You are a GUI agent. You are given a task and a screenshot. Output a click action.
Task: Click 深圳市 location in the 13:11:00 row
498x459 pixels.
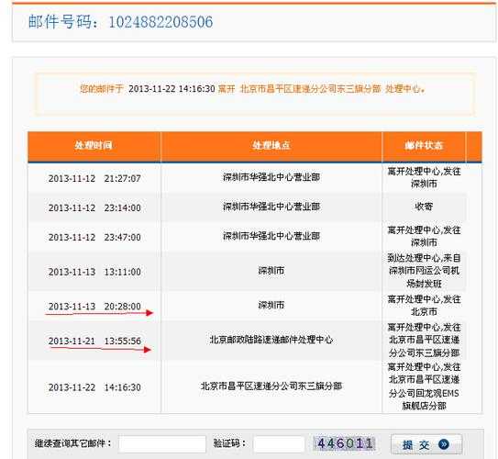(271, 271)
